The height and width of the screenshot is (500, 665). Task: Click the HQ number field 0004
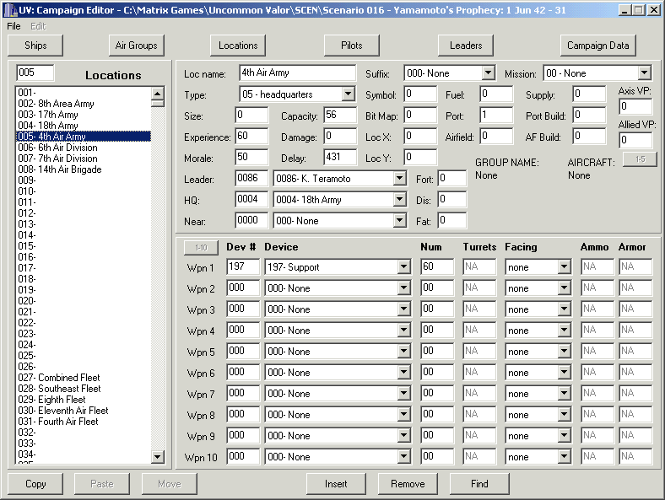click(x=251, y=199)
